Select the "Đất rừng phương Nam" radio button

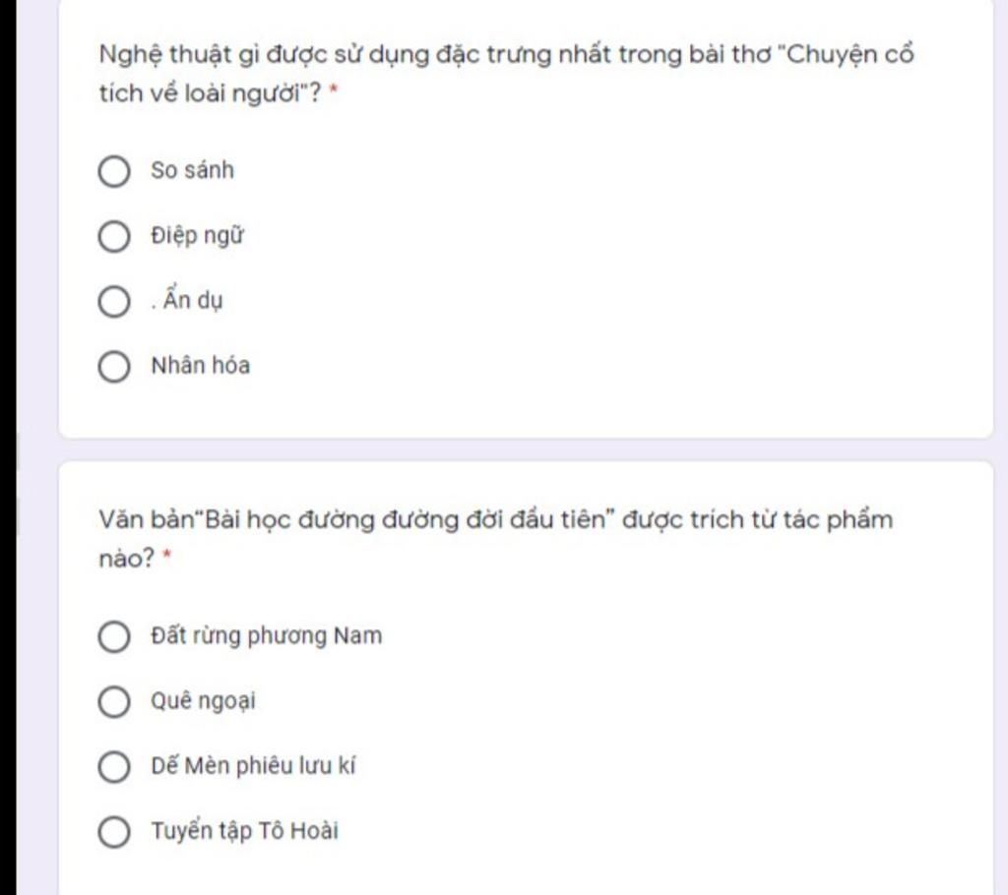point(114,638)
